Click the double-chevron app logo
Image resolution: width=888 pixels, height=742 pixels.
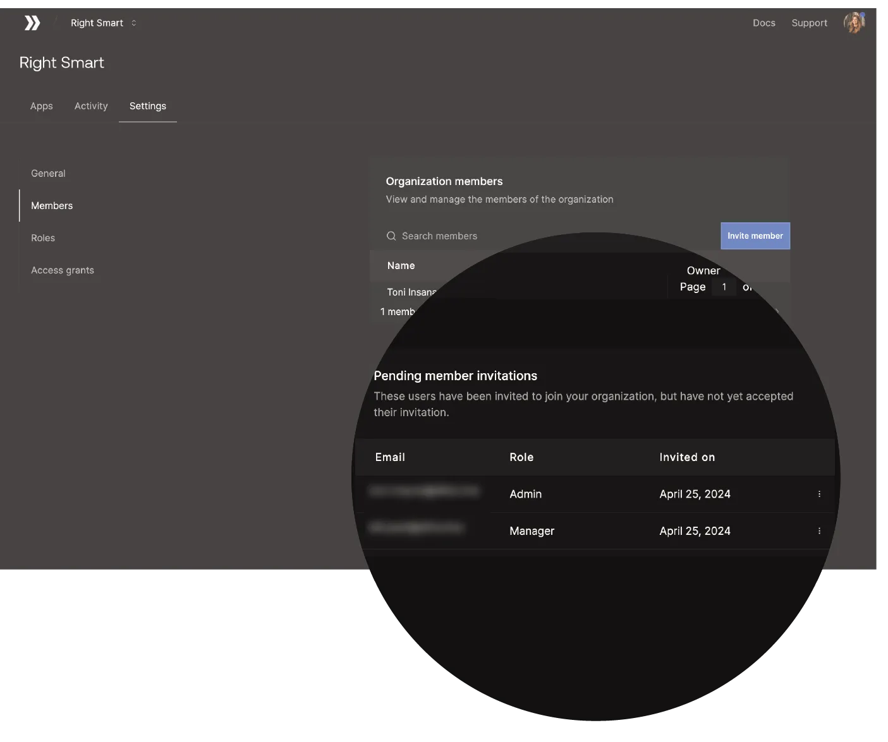(x=32, y=23)
